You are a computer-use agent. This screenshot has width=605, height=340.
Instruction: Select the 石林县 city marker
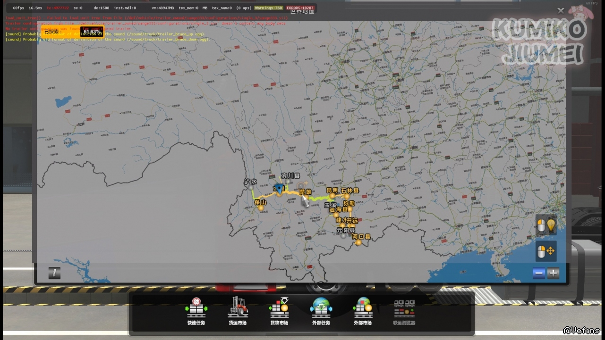pyautogui.click(x=347, y=196)
